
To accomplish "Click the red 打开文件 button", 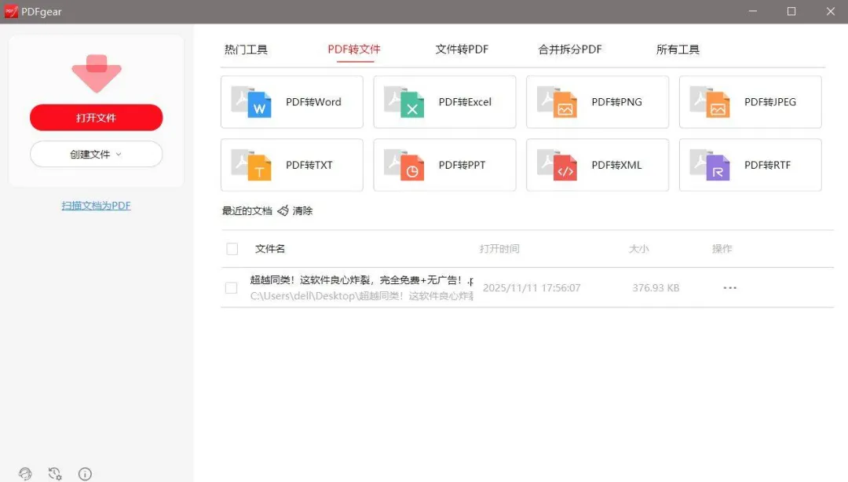I will (97, 118).
